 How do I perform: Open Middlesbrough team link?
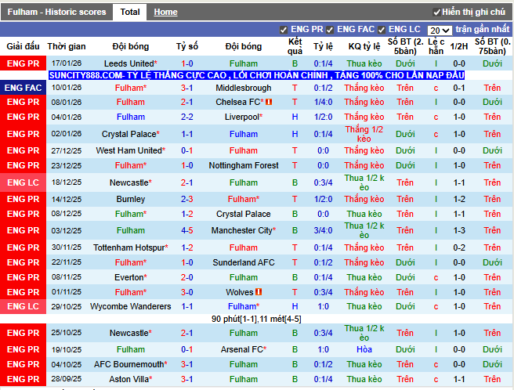243,88
